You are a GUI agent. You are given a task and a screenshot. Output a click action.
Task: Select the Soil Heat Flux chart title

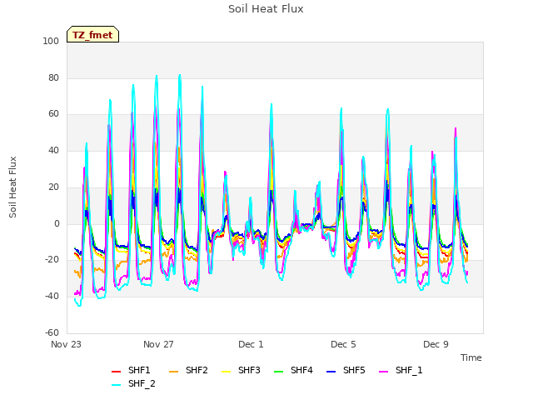[x=266, y=9]
